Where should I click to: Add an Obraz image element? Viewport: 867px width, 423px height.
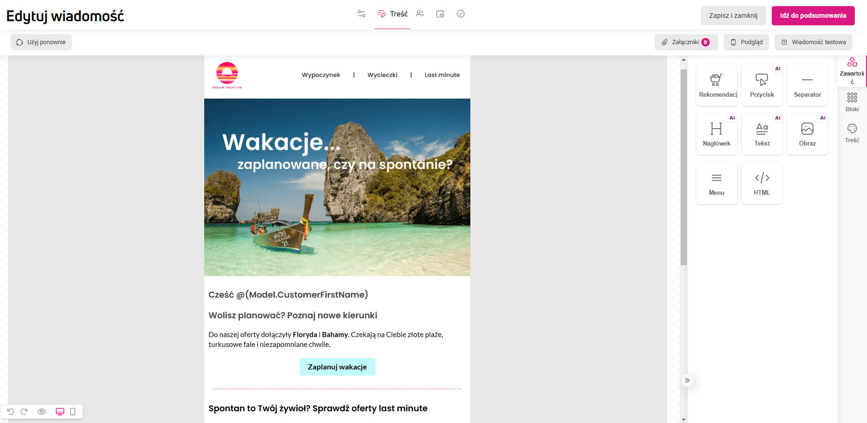coord(807,134)
